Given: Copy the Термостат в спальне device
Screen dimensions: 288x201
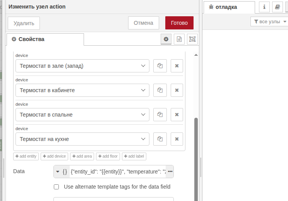Looking at the screenshot, I should (160, 115).
